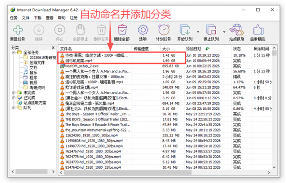
Task: Expand the 未完成 tree node
Action: point(14,93)
